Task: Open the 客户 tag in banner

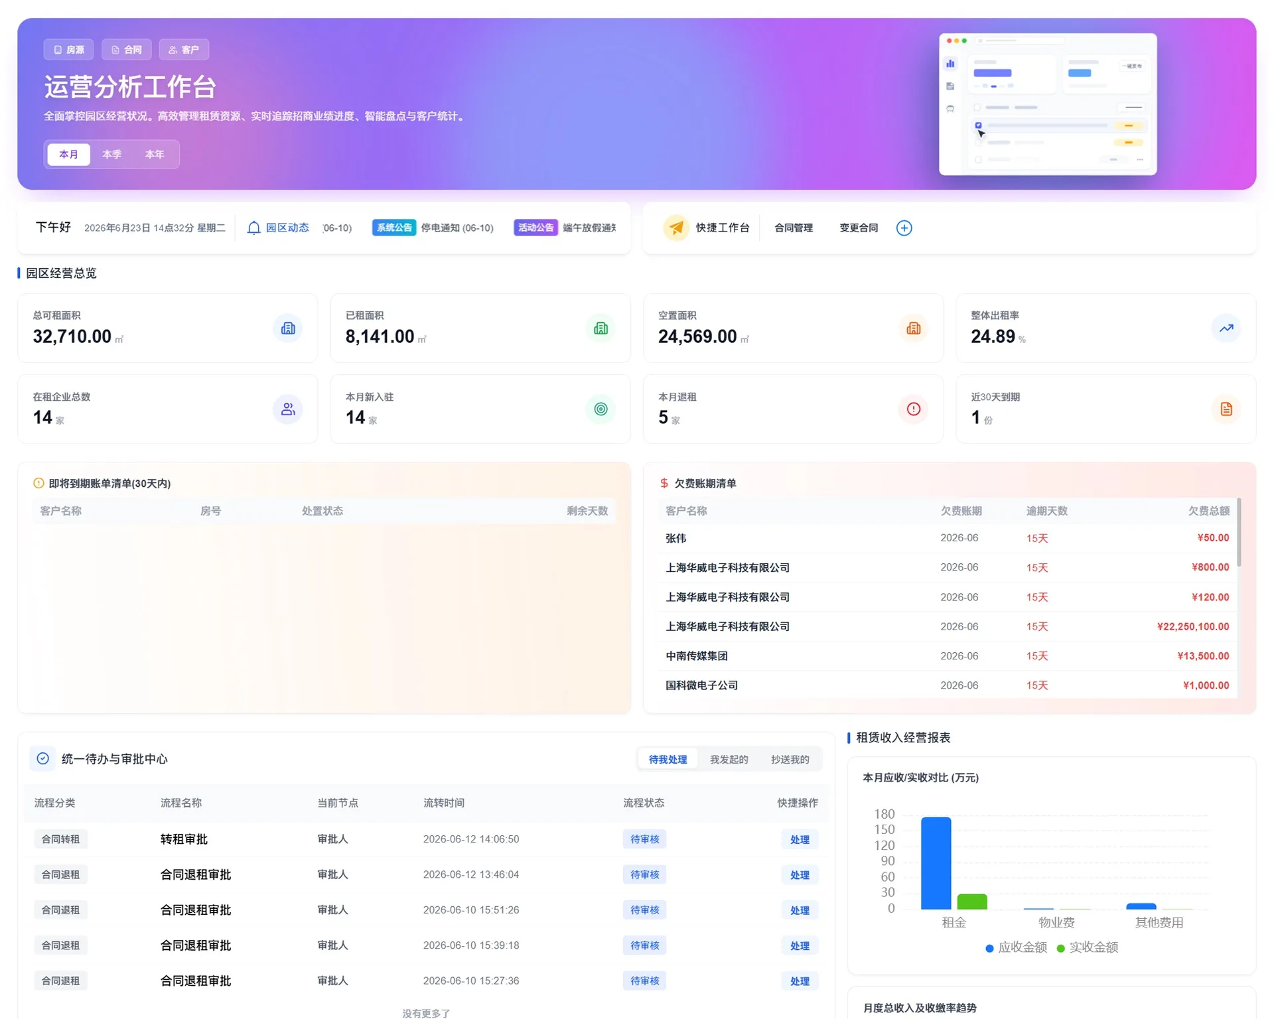Action: pyautogui.click(x=184, y=50)
